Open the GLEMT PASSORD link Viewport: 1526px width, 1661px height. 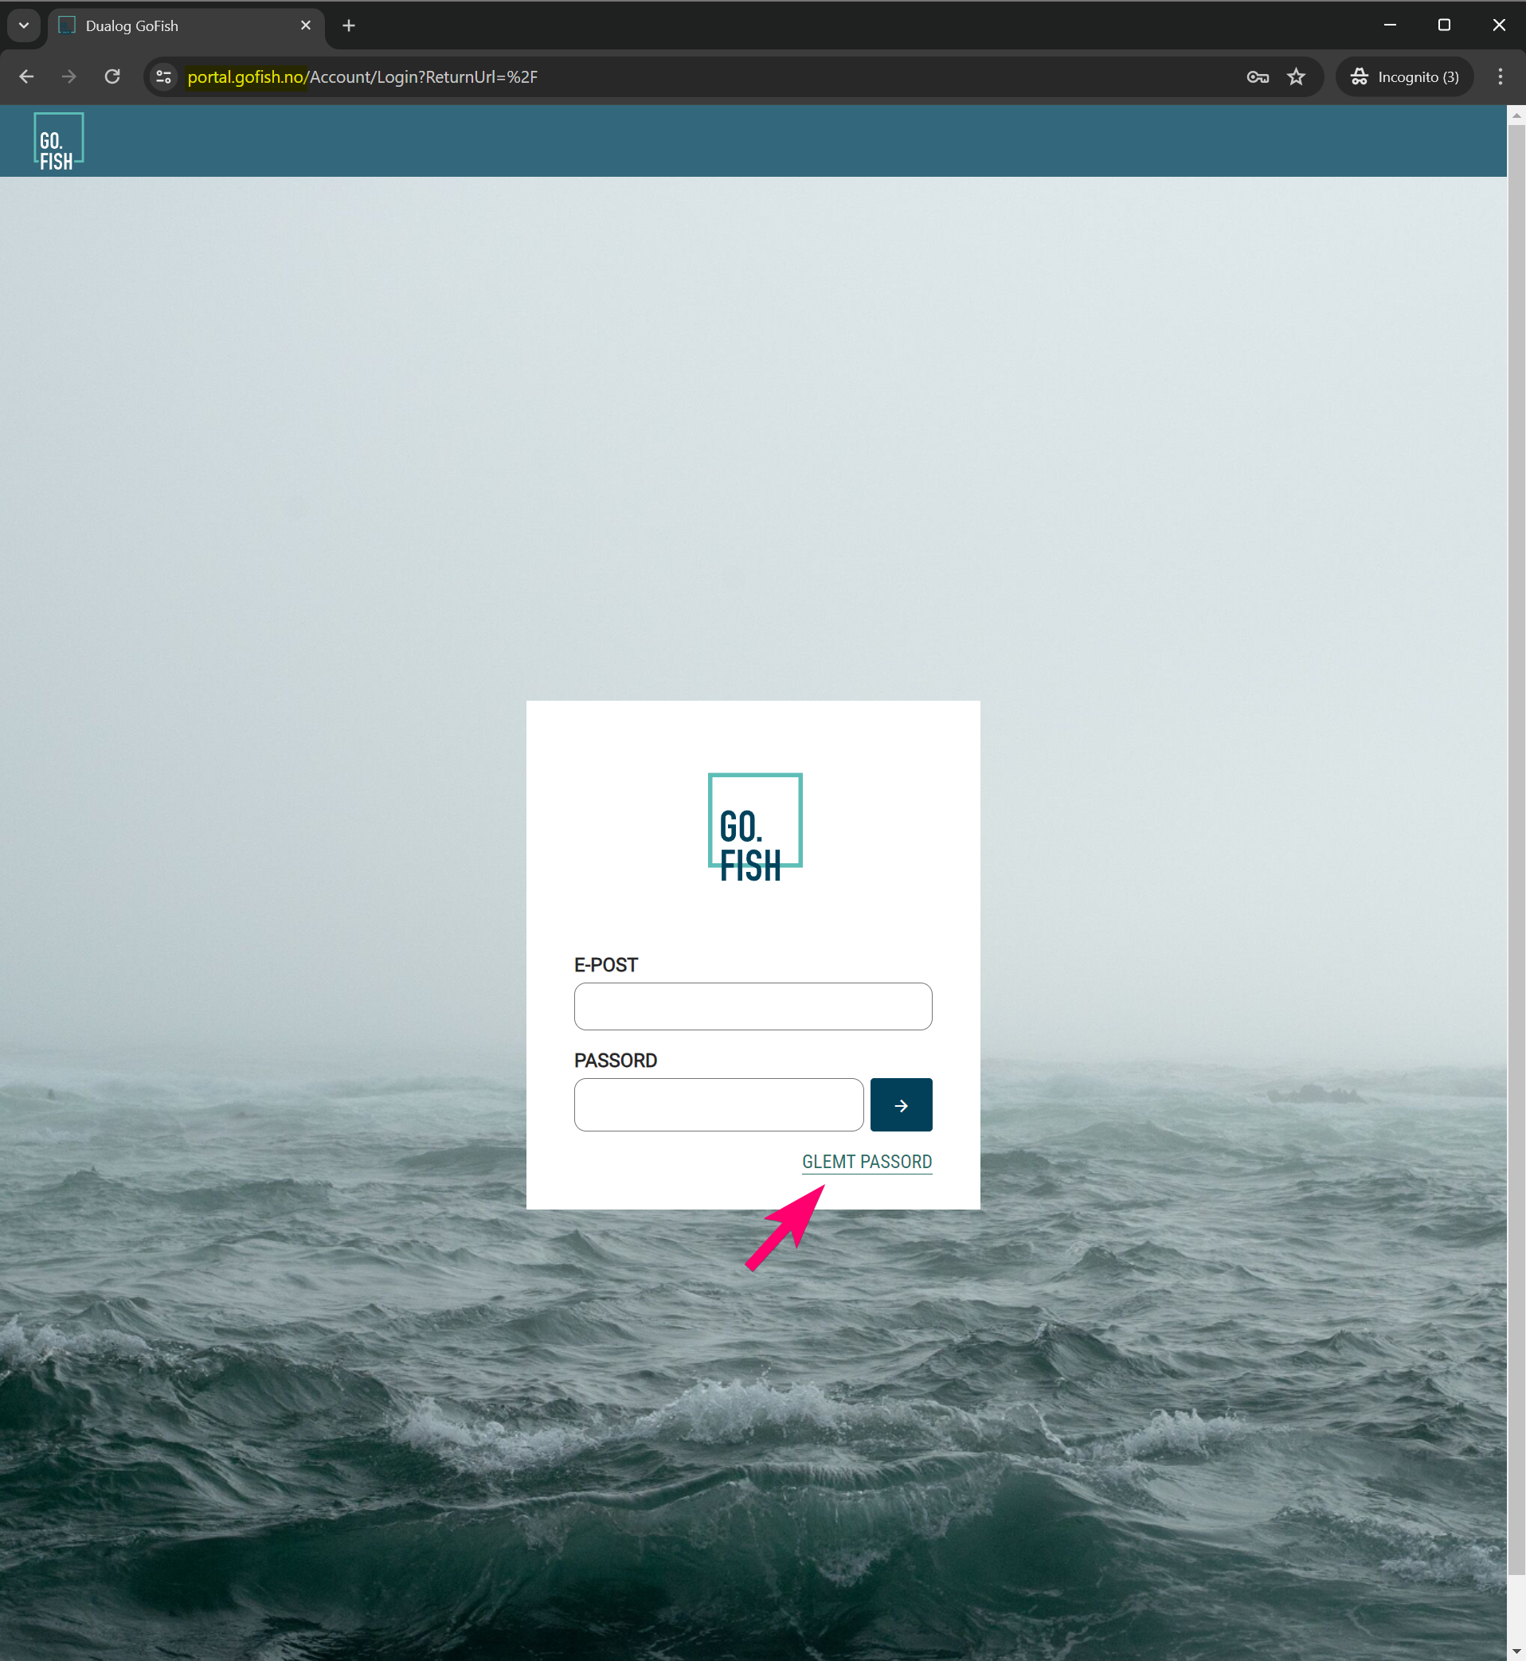point(867,1162)
